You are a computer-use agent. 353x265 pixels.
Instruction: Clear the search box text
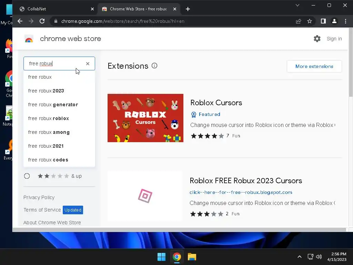coord(88,64)
